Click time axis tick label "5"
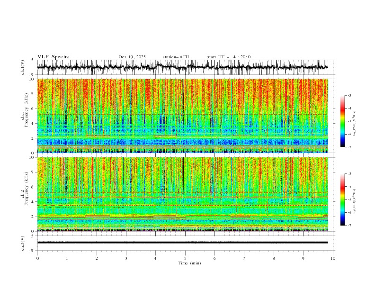375x290 pixels. tap(185, 258)
